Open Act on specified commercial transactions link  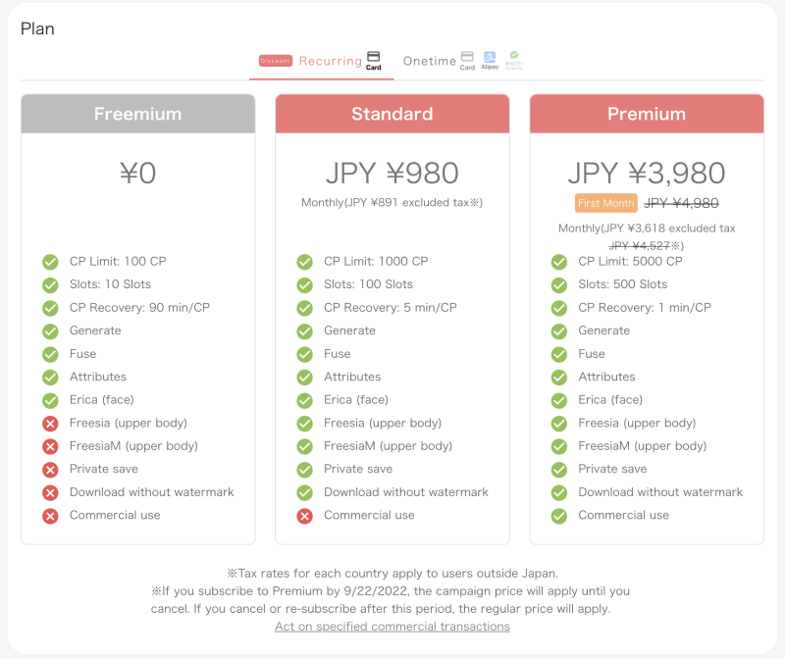pos(392,627)
